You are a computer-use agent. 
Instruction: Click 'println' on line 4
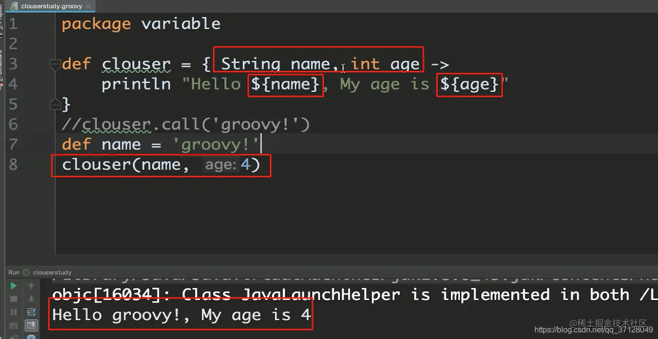pos(136,85)
